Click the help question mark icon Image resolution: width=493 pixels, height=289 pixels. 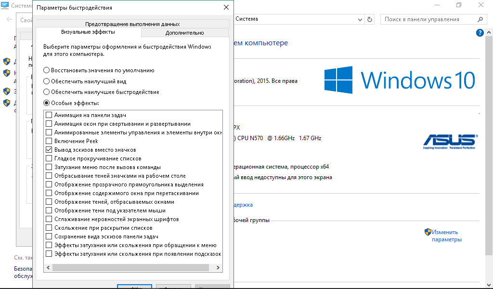pyautogui.click(x=480, y=33)
